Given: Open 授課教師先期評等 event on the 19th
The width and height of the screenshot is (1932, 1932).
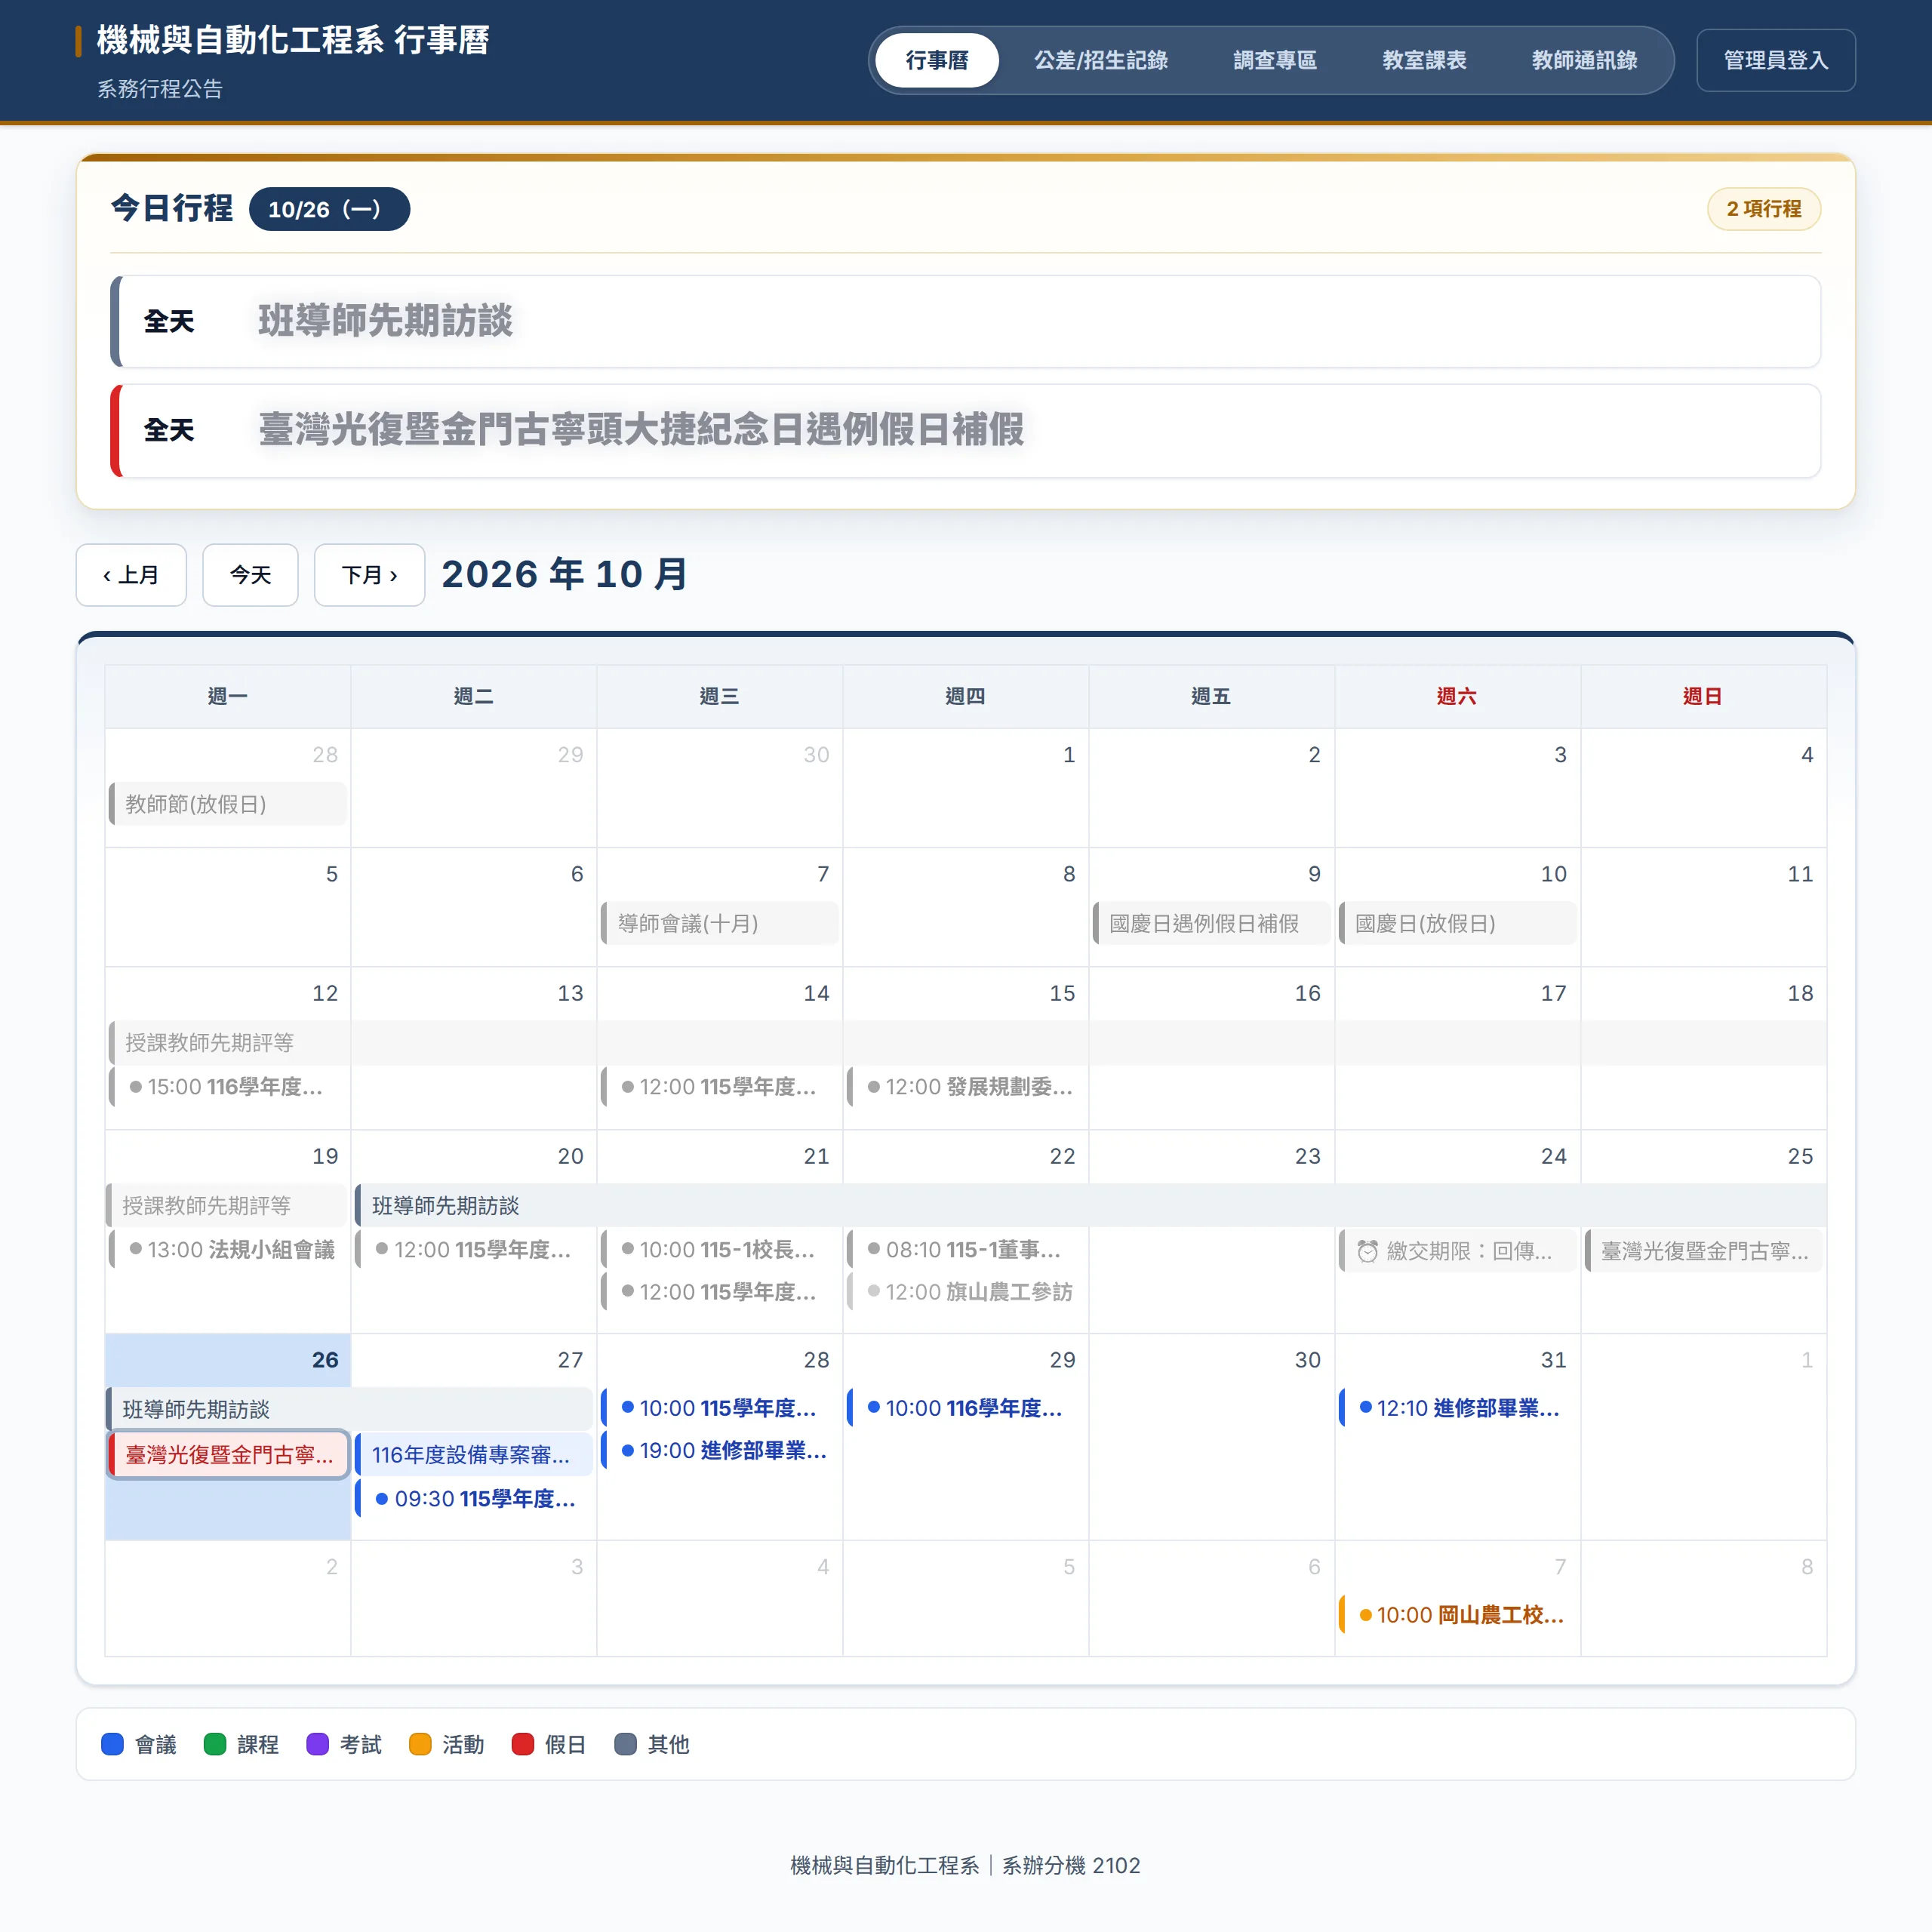Looking at the screenshot, I should [x=226, y=1206].
